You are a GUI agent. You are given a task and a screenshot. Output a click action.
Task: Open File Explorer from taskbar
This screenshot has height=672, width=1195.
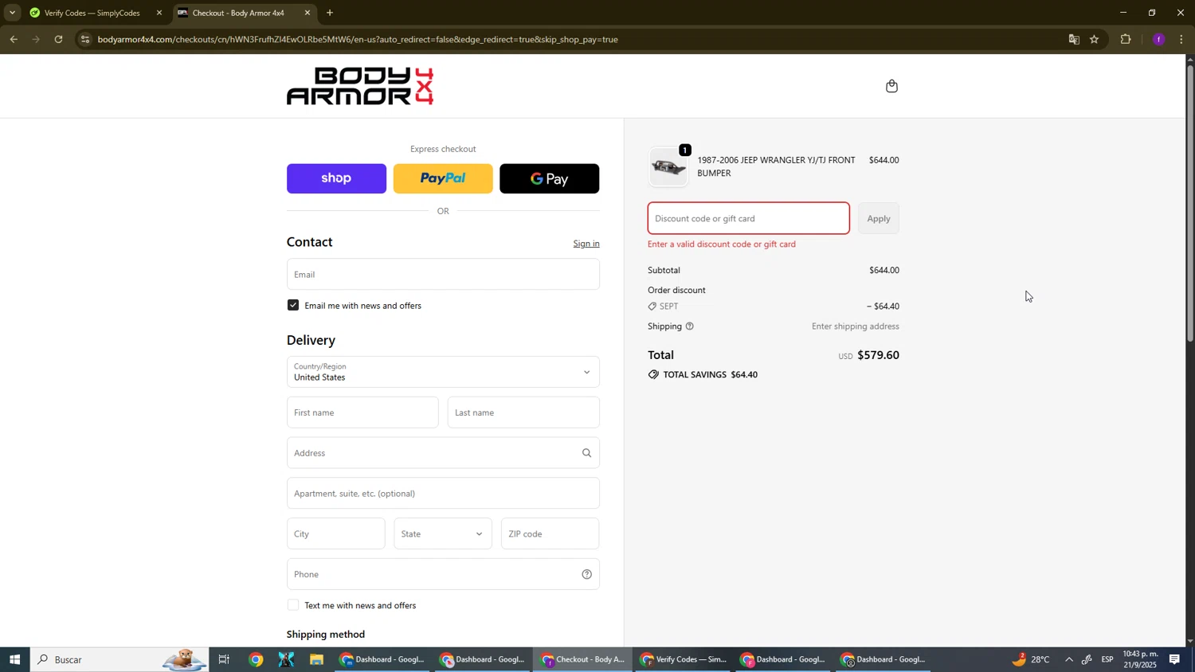pos(317,659)
